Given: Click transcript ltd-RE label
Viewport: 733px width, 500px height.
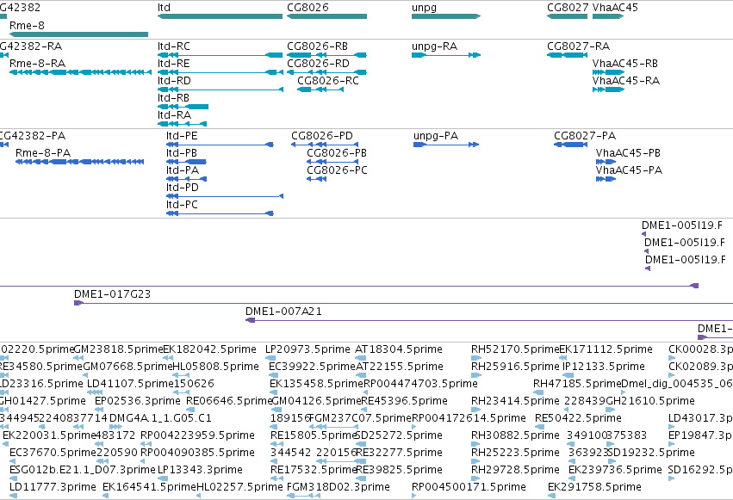Looking at the screenshot, I should pyautogui.click(x=173, y=64).
